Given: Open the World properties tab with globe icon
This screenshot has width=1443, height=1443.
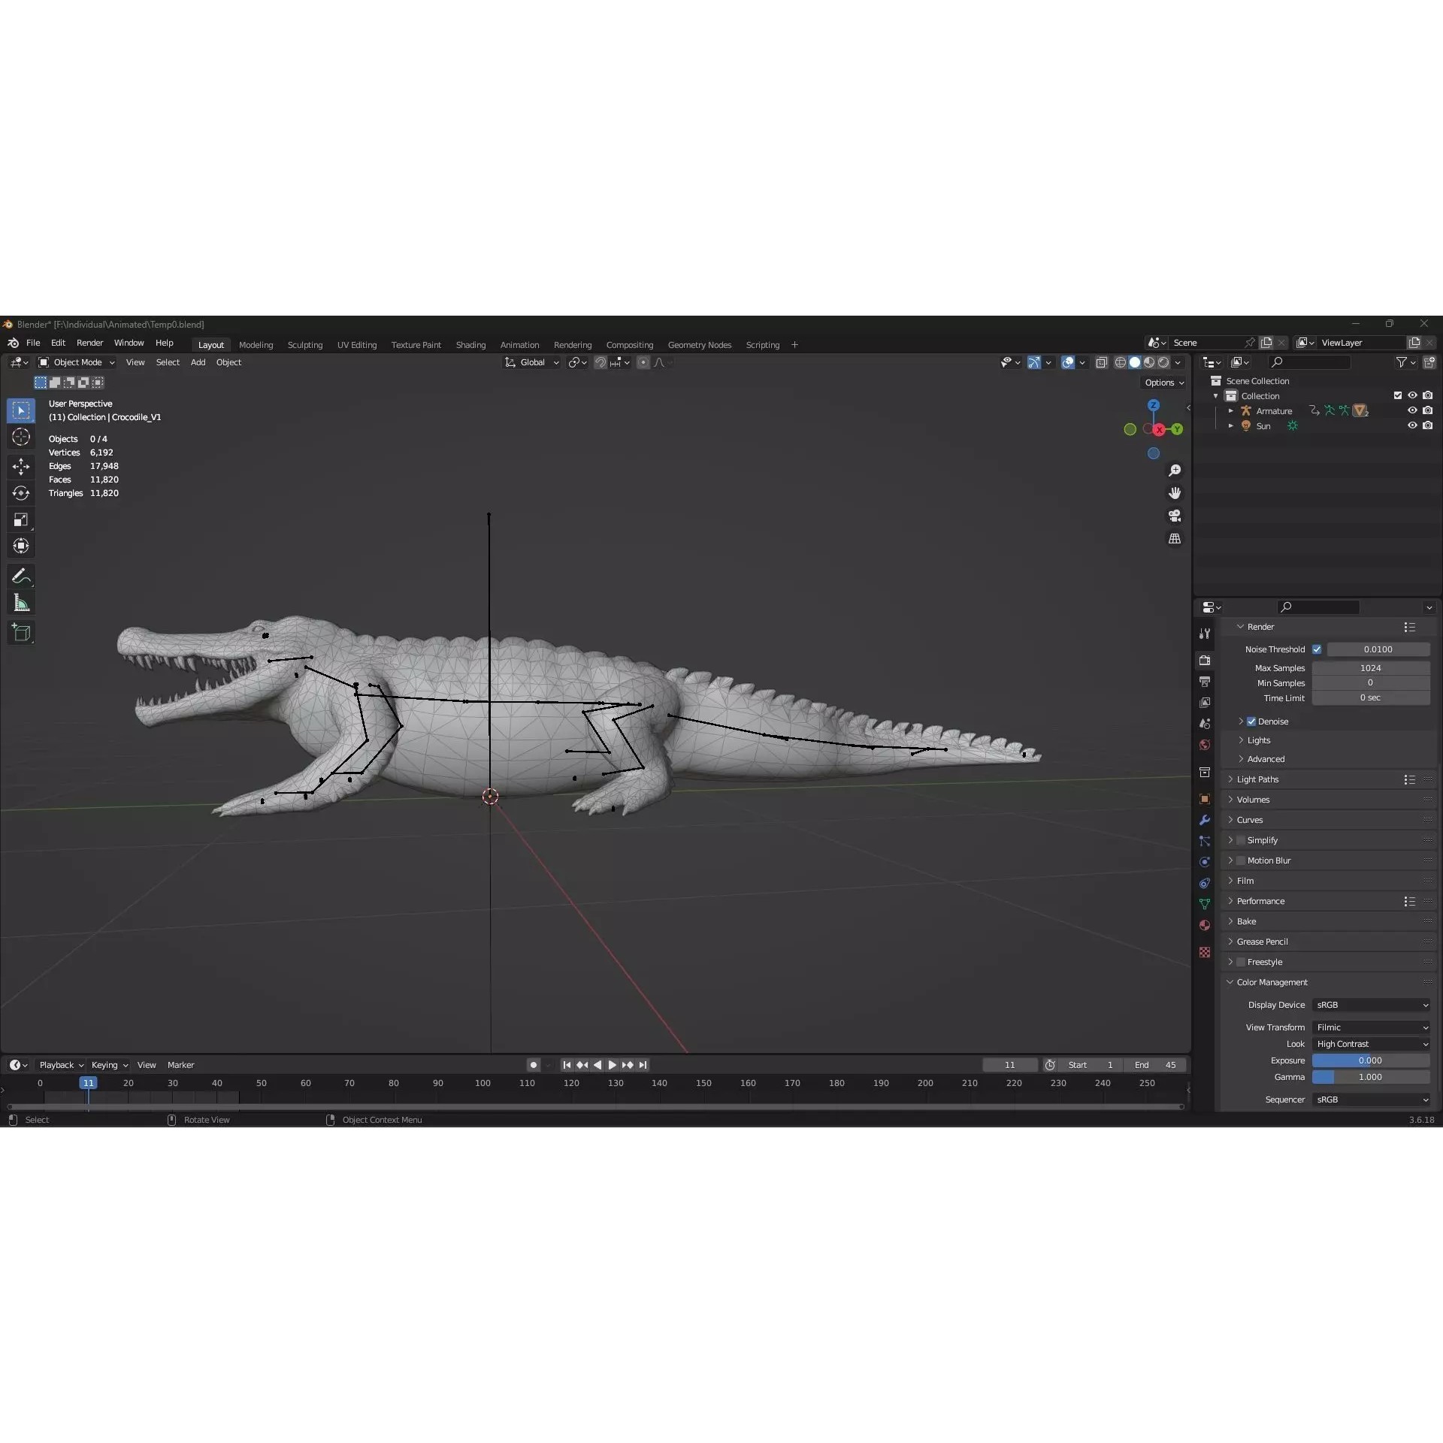Looking at the screenshot, I should (1205, 744).
